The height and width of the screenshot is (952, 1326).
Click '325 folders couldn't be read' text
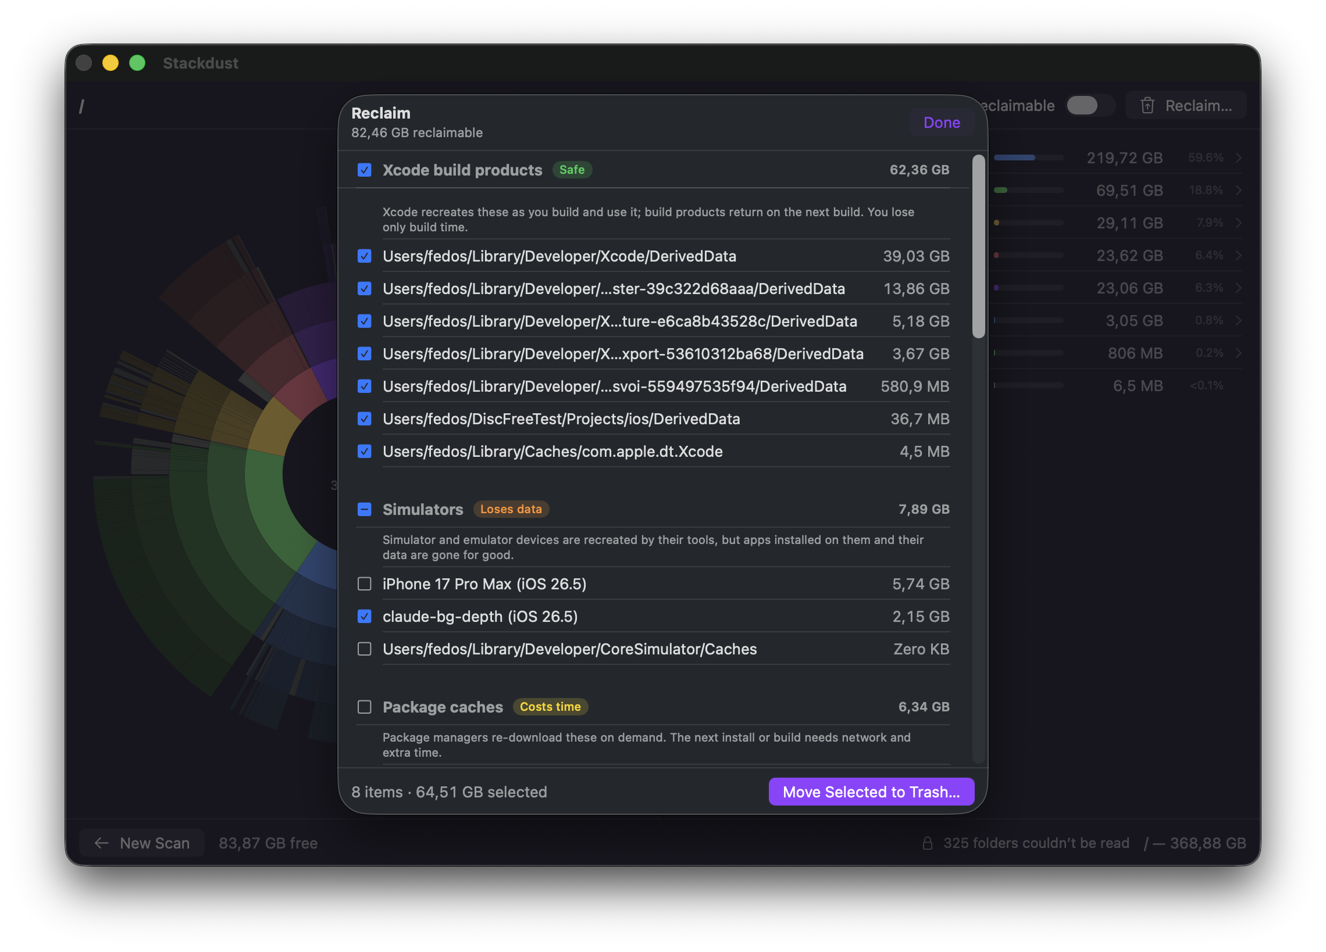tap(1036, 843)
